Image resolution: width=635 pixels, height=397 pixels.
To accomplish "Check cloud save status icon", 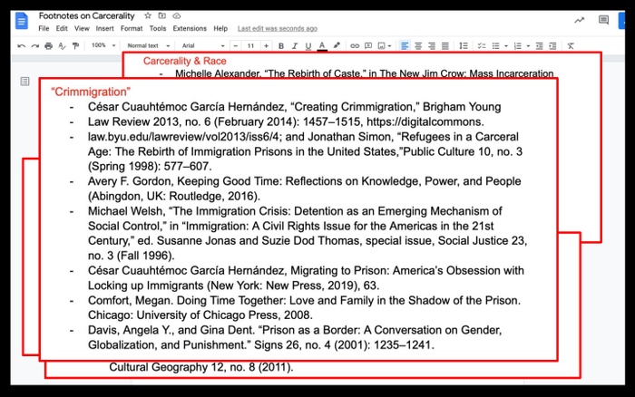I will coord(177,15).
